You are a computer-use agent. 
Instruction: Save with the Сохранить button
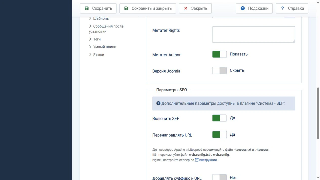click(x=98, y=8)
